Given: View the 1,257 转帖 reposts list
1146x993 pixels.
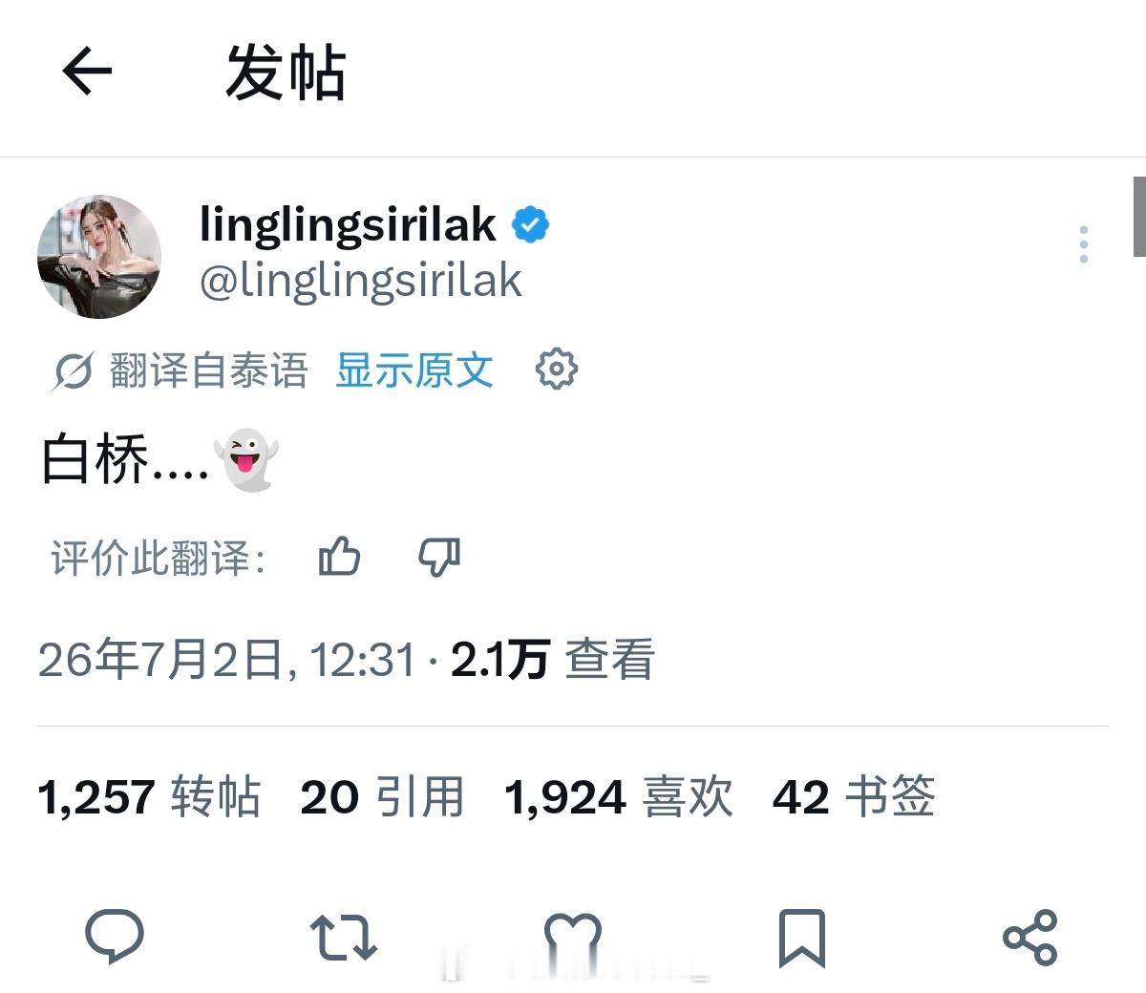Looking at the screenshot, I should tap(149, 796).
